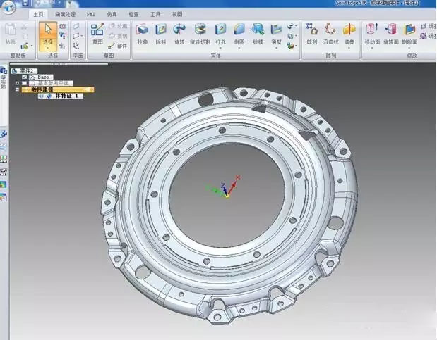Click the 部件 button in sketch group
The image size is (437, 340).
[x=119, y=45]
